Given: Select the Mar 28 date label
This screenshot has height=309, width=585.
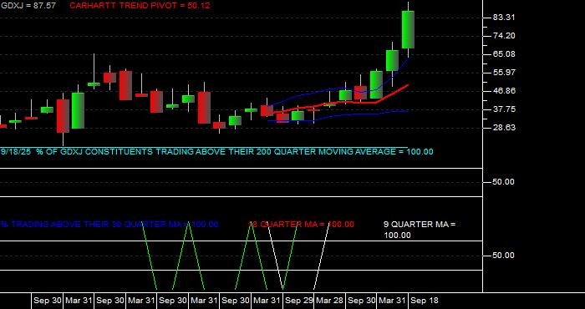Looking at the screenshot, I should [330, 301].
